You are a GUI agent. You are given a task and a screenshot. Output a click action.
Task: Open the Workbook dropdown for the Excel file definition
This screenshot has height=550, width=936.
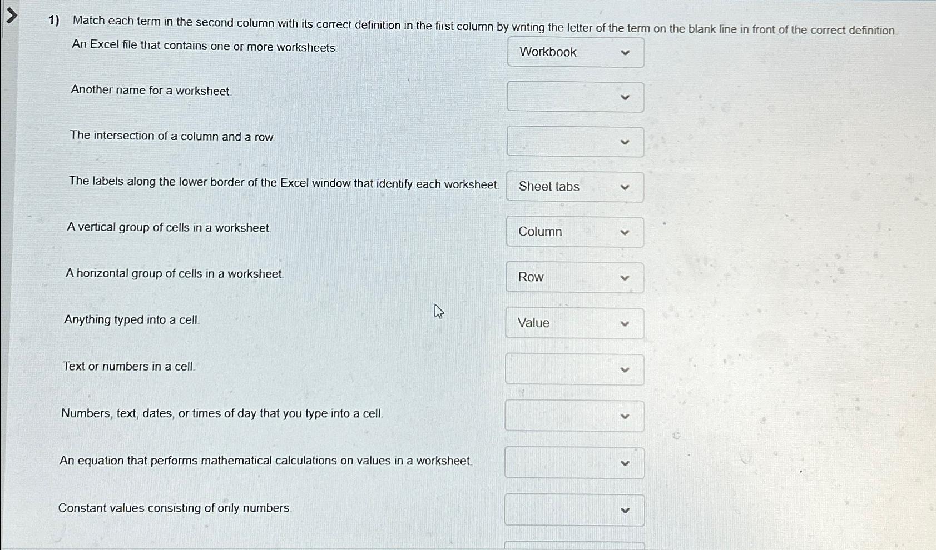pyautogui.click(x=575, y=52)
